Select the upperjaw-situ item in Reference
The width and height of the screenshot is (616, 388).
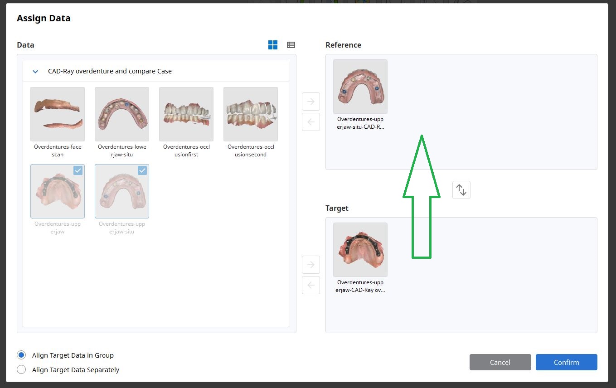coord(360,87)
